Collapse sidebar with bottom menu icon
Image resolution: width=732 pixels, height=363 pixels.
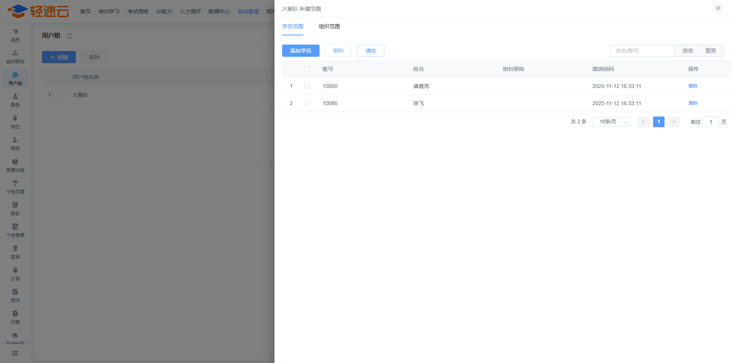(15, 353)
